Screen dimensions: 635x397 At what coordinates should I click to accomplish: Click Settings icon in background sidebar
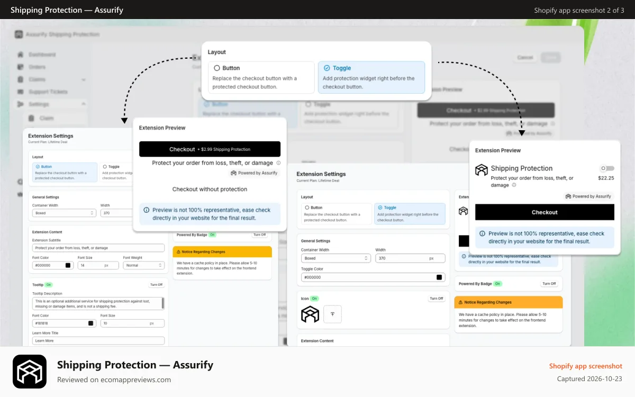[21, 104]
